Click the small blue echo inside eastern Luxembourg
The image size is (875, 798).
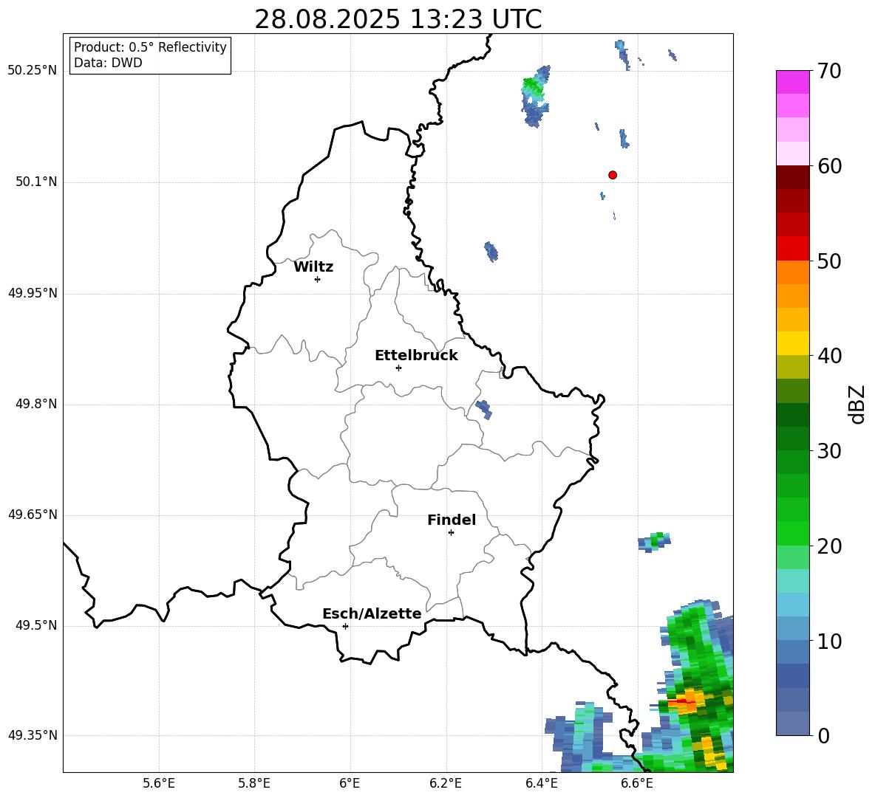(x=484, y=409)
